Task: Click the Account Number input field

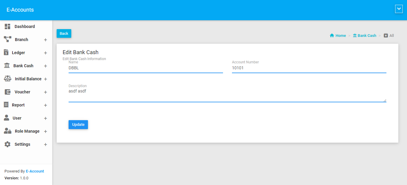Action: (309, 68)
